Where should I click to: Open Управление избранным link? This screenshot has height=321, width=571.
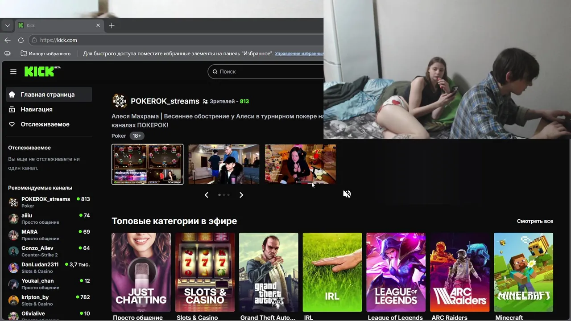click(x=299, y=53)
